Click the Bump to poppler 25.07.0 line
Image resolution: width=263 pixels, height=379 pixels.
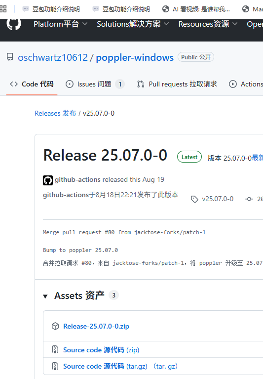[x=80, y=250]
